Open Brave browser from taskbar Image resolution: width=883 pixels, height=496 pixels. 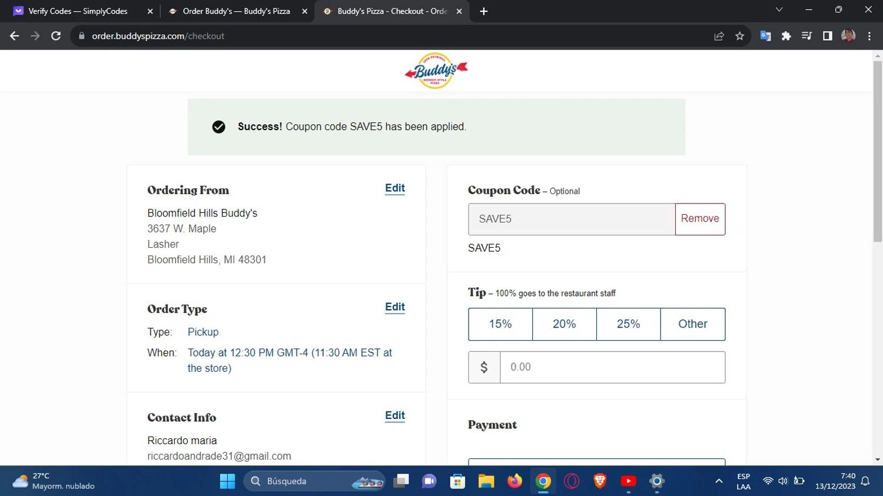point(600,481)
